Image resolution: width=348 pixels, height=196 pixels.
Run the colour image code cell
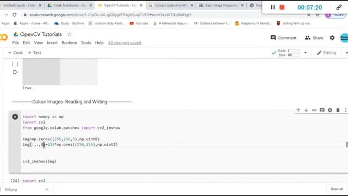pyautogui.click(x=15, y=117)
